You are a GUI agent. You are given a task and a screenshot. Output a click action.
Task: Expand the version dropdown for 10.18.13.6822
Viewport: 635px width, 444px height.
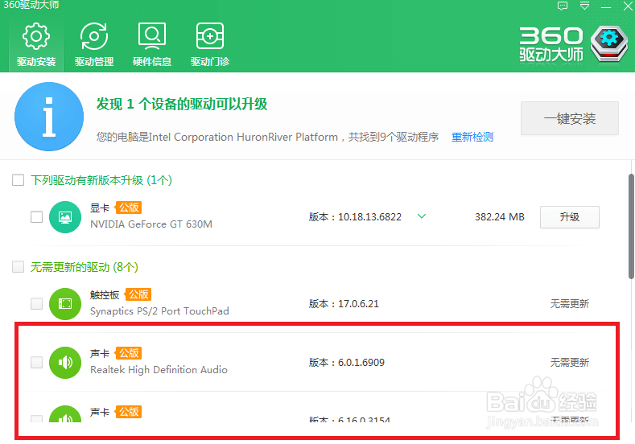coord(422,216)
